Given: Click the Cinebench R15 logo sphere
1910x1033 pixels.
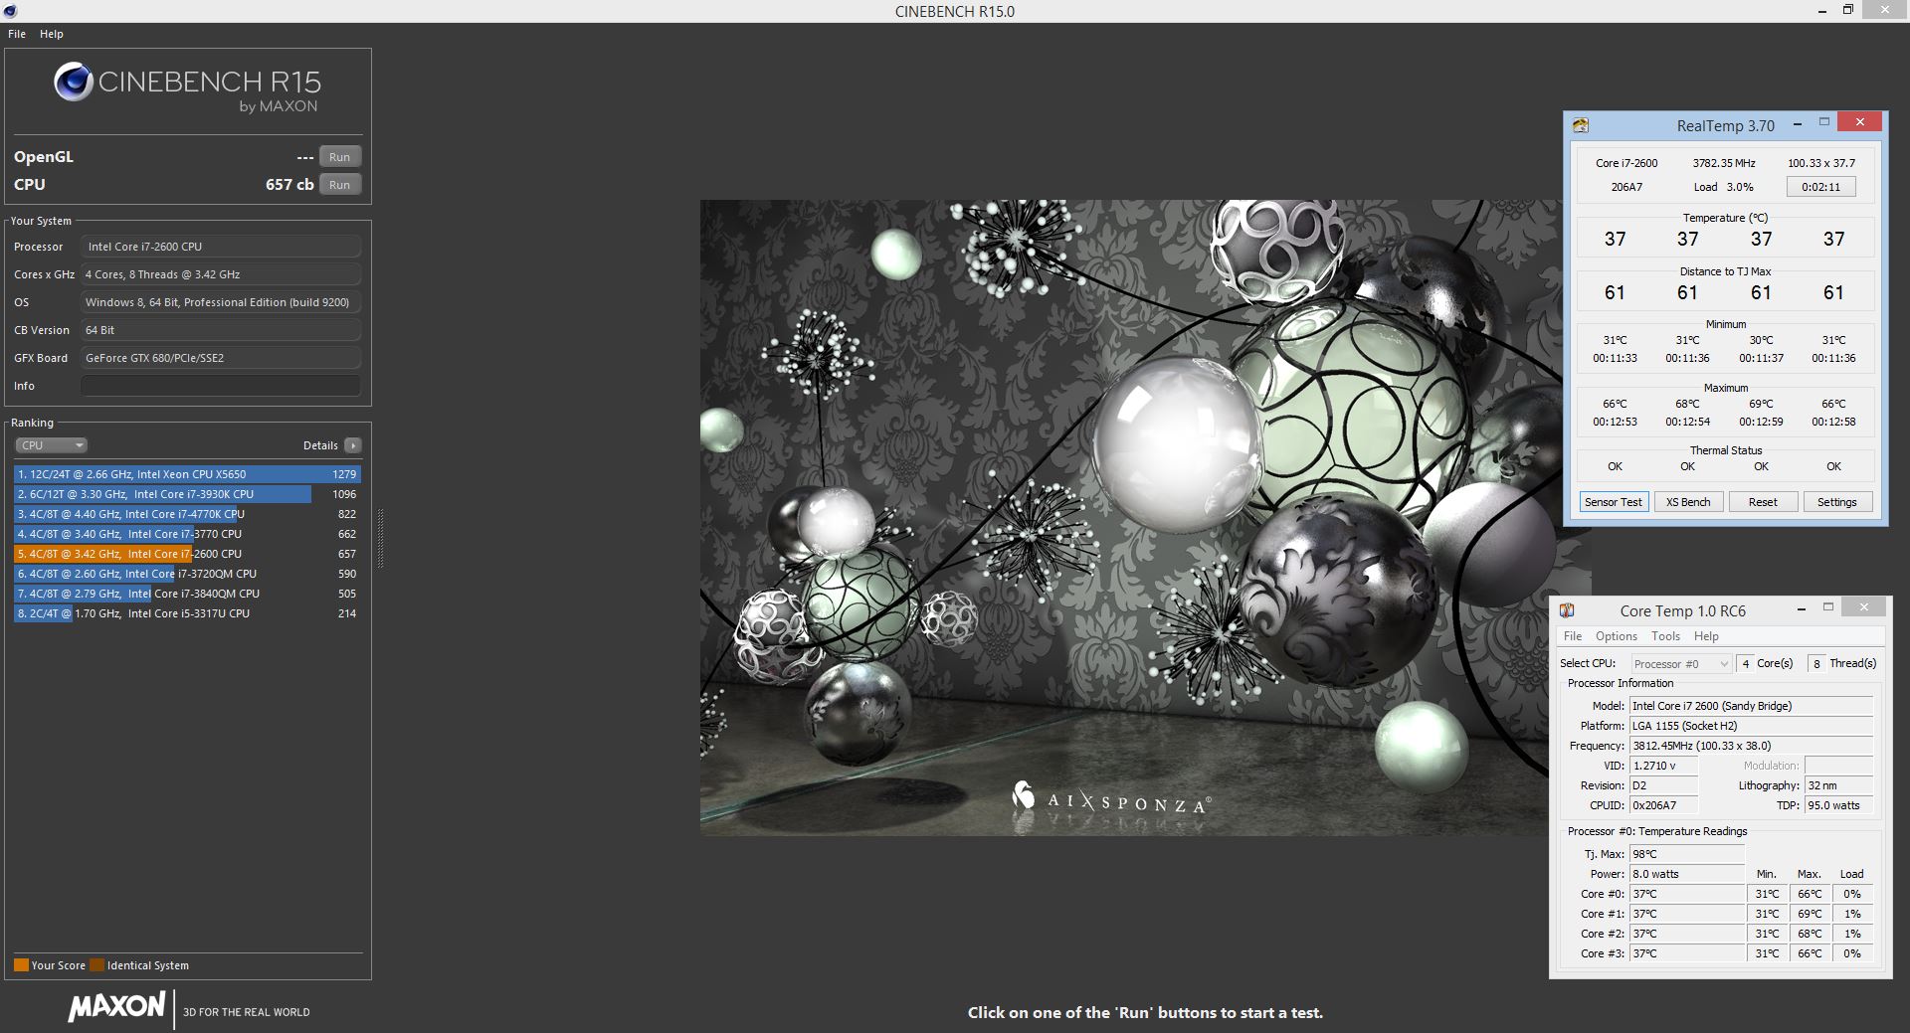Looking at the screenshot, I should [x=74, y=83].
